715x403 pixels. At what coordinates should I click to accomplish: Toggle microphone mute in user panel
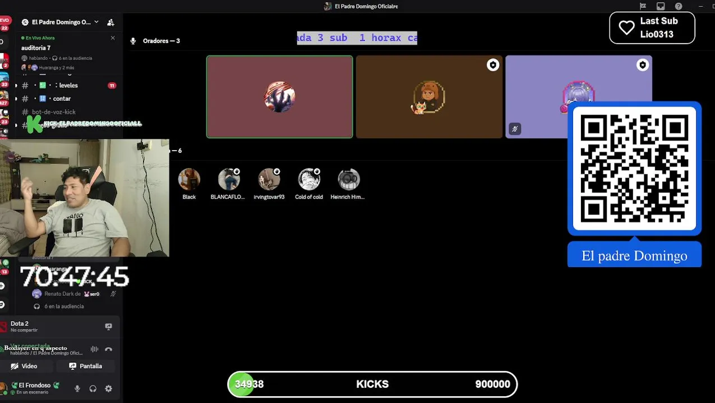tap(77, 388)
